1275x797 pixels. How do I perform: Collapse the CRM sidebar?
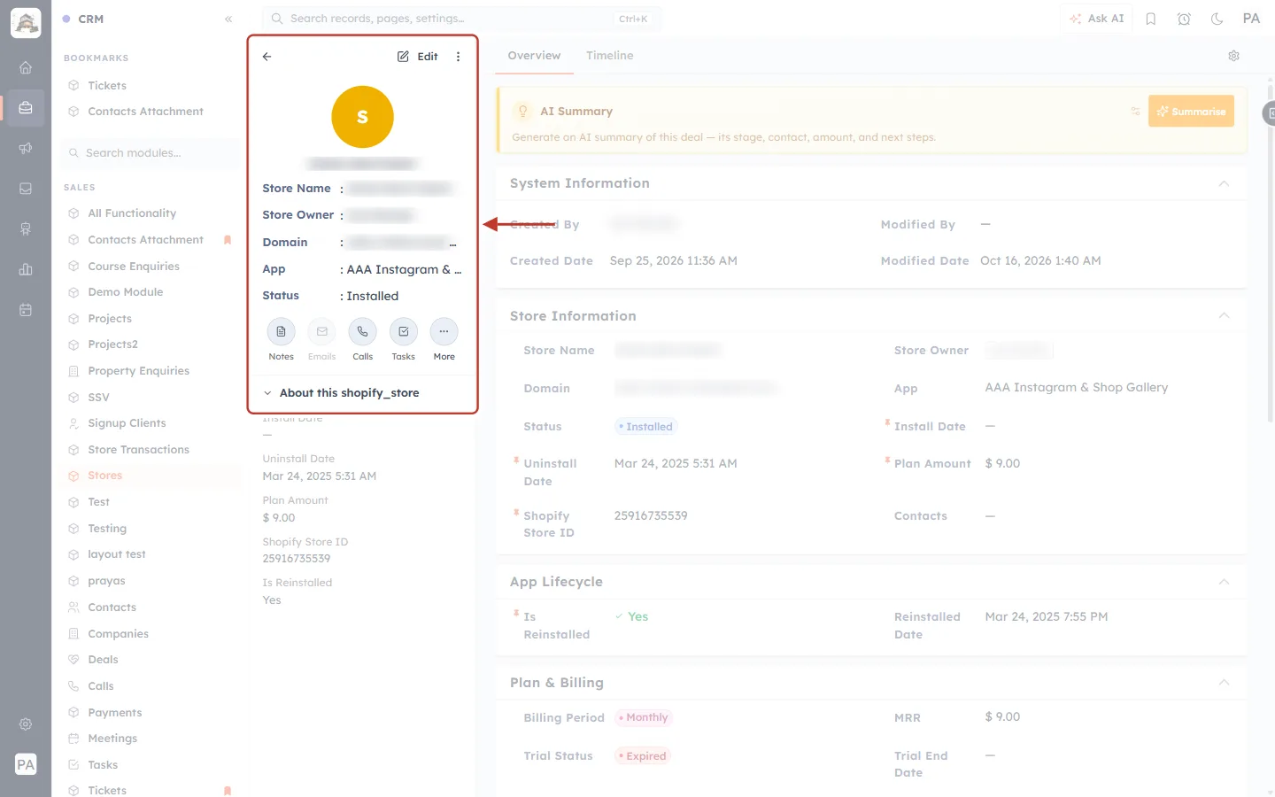coord(228,19)
